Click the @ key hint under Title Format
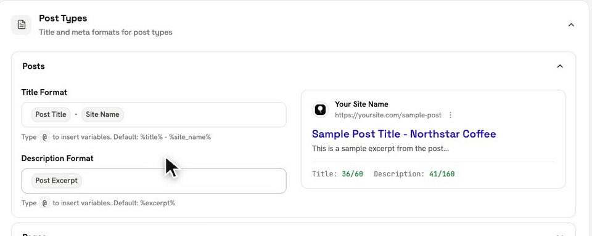The image size is (592, 236). click(x=44, y=137)
